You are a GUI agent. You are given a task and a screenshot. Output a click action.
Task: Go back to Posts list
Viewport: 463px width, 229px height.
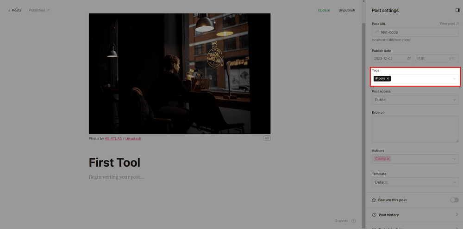[15, 10]
